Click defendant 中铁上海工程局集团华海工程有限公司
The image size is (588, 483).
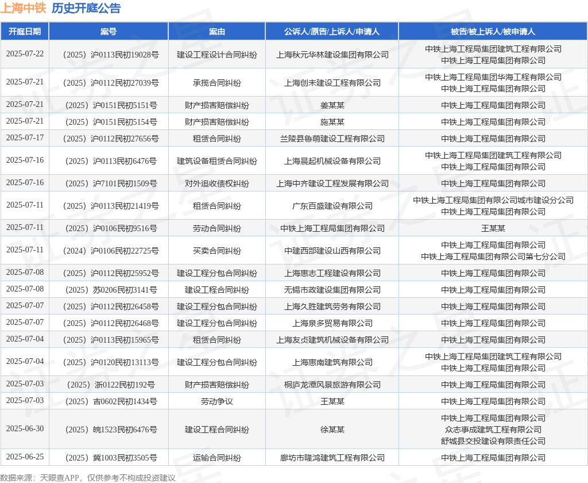493,77
